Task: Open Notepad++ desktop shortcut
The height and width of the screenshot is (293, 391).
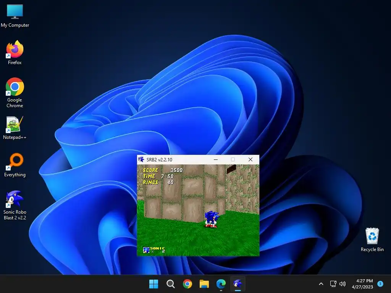Action: 15,127
